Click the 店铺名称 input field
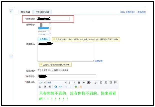 pyautogui.click(x=54, y=19)
